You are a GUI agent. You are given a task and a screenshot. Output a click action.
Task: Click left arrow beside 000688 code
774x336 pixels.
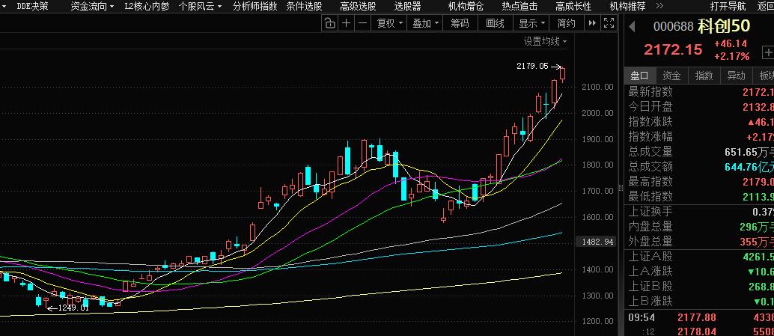tap(631, 27)
